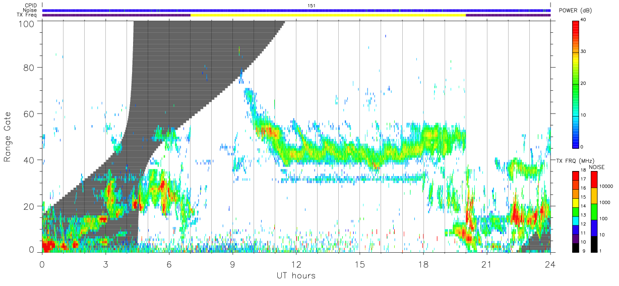Click the TX FRQ color scale bar
619x286 pixels.
click(575, 211)
